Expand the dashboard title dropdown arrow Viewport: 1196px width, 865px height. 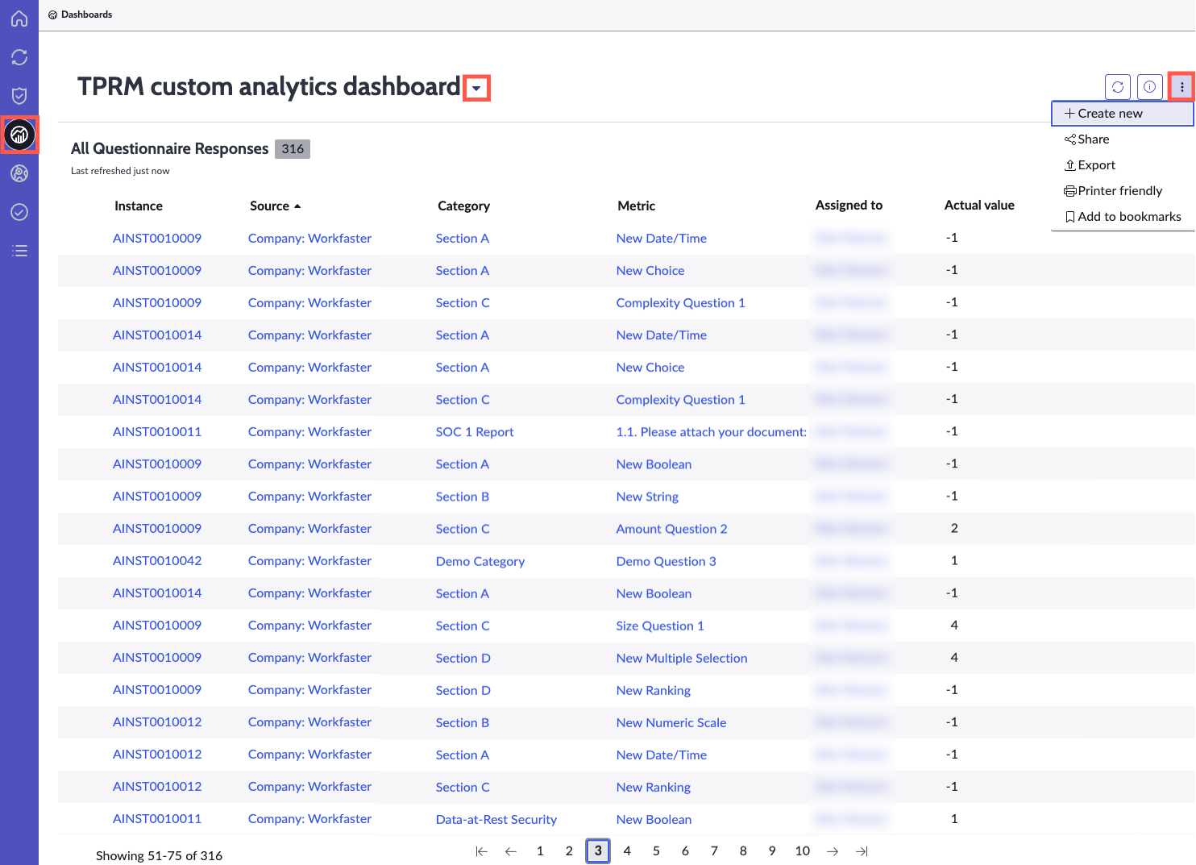(x=477, y=88)
